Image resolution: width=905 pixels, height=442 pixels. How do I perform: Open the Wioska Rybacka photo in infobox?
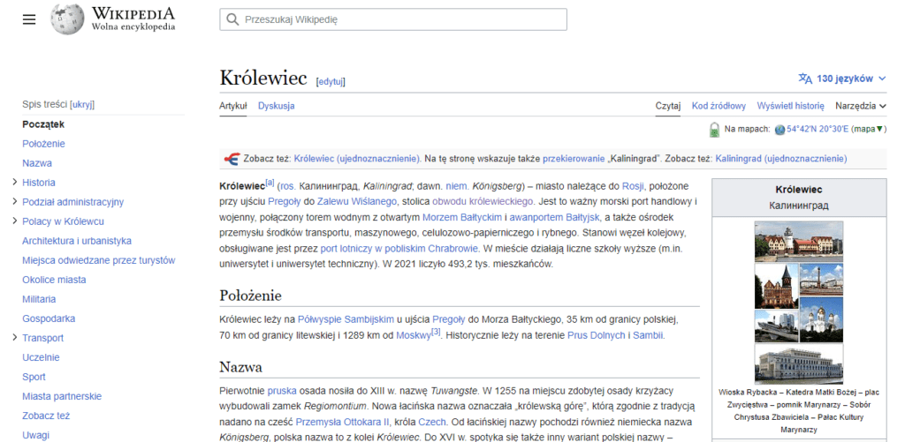click(x=798, y=241)
